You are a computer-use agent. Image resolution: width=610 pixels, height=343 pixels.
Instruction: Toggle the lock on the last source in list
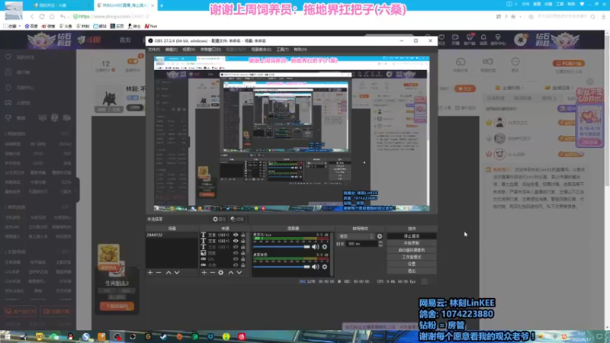(242, 264)
